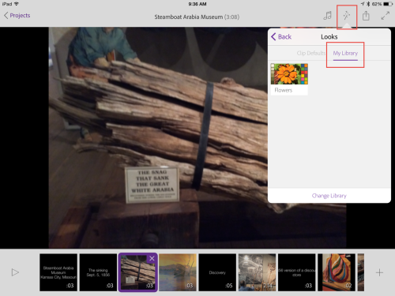Select the 2:14 excavation video clip
The width and height of the screenshot is (395, 296).
point(257,272)
